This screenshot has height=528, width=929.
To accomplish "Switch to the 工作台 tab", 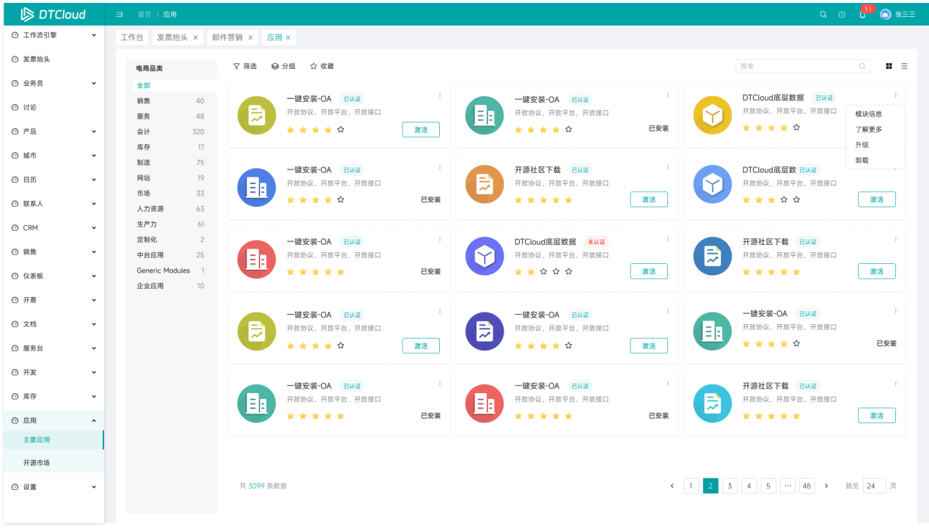I will click(x=132, y=37).
